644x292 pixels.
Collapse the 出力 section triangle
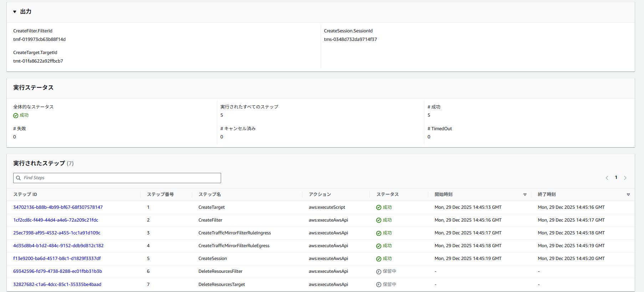(x=15, y=12)
